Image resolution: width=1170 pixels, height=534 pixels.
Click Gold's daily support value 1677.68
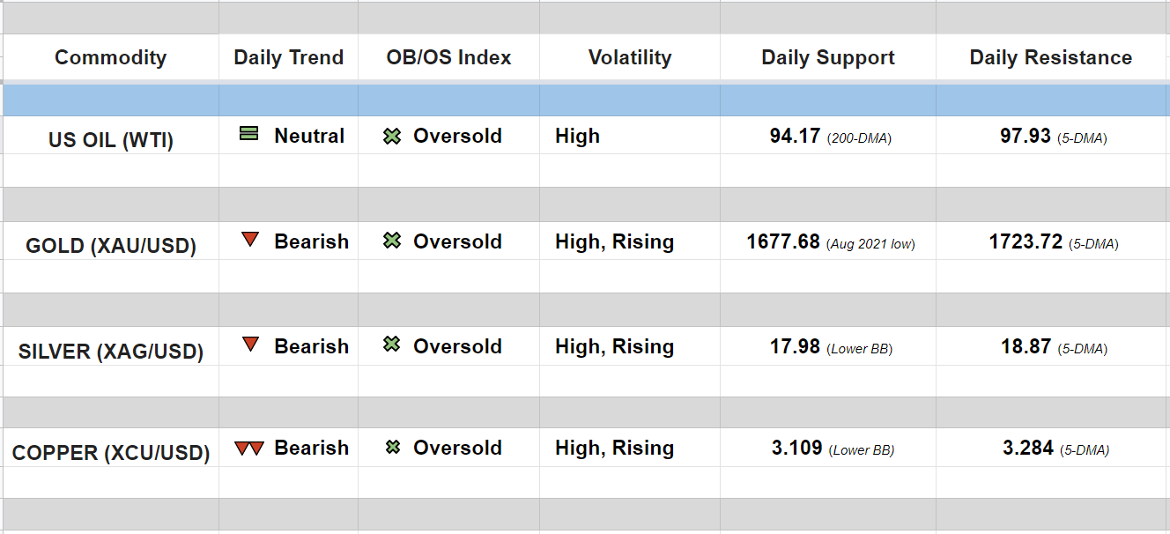pyautogui.click(x=783, y=241)
